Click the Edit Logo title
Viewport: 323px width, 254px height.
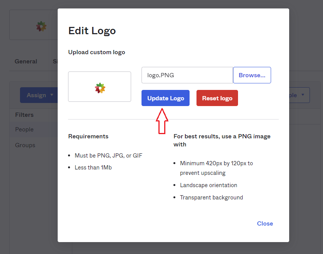(92, 31)
